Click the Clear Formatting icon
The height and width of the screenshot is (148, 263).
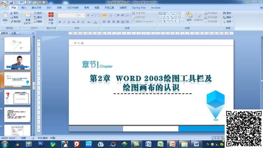pos(98,15)
